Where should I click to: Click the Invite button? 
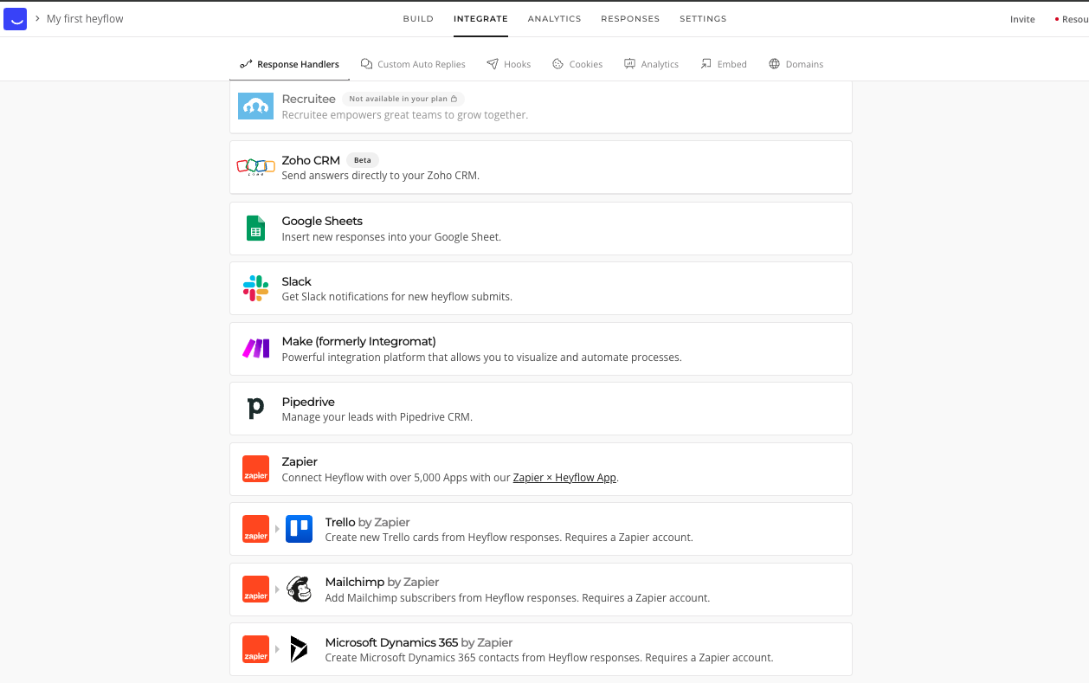tap(1022, 19)
